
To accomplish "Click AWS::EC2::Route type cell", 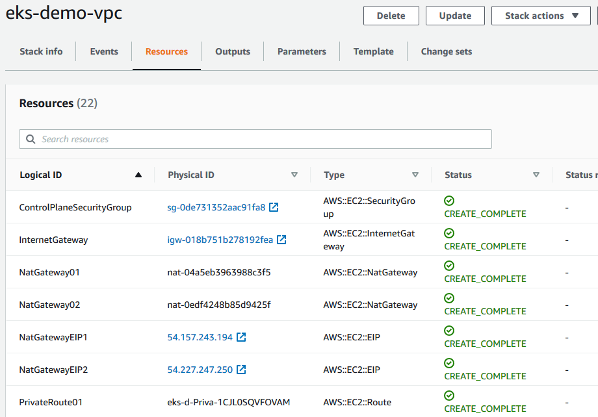I will click(357, 402).
